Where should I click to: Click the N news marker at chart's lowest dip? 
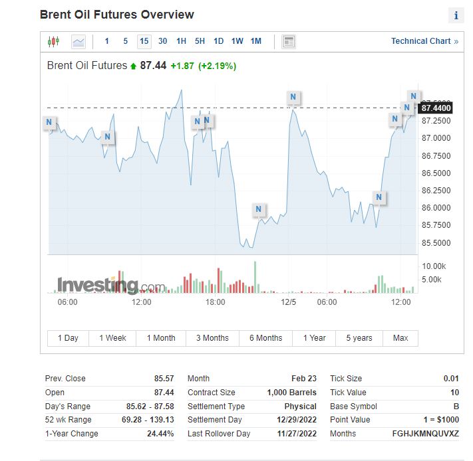click(259, 210)
